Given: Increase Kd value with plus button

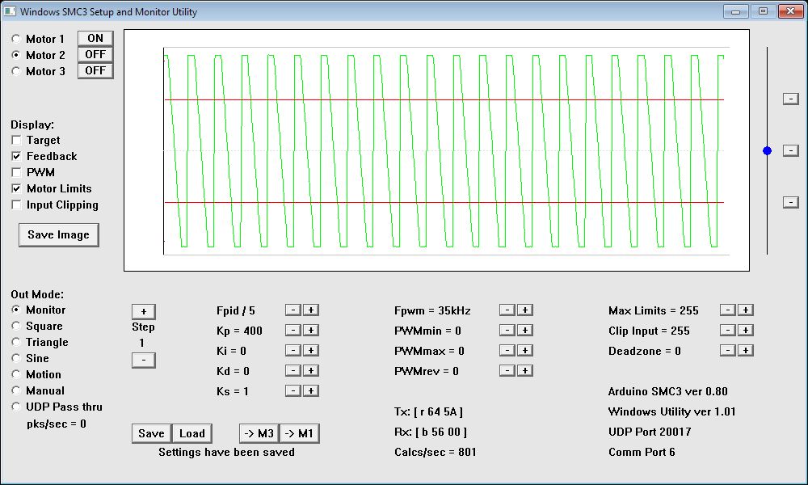Looking at the screenshot, I should click(x=311, y=371).
